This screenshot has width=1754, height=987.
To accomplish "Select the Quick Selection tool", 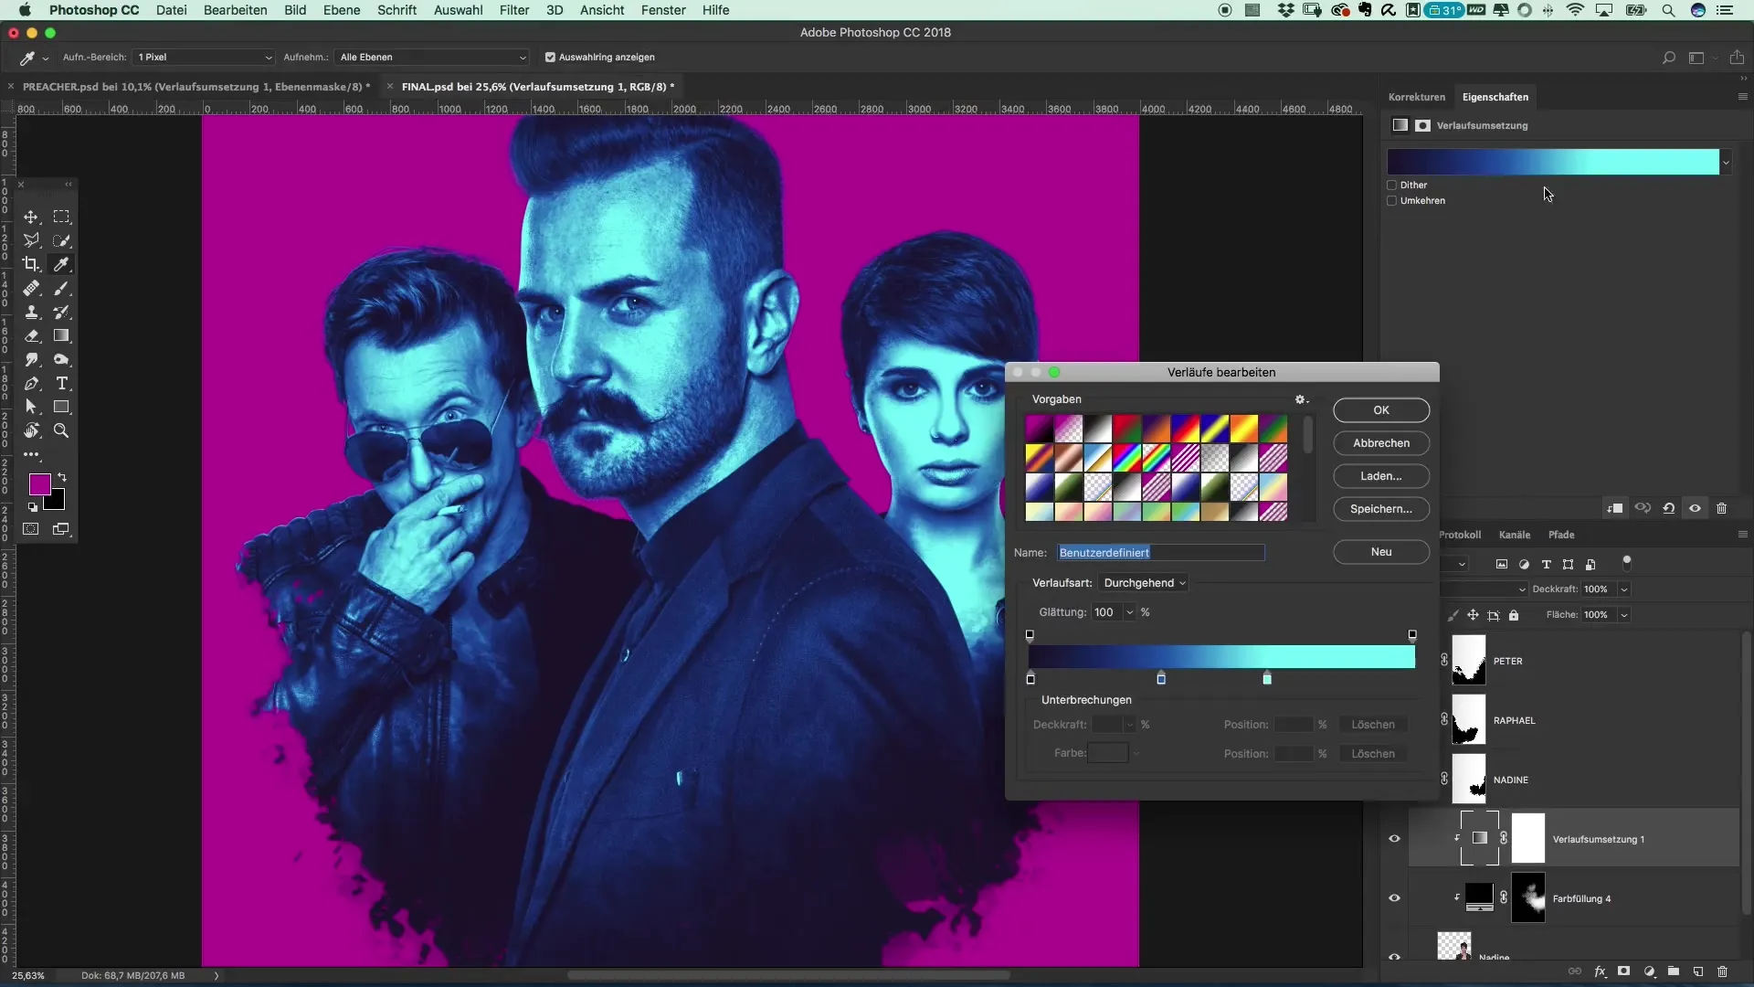I will coord(61,240).
